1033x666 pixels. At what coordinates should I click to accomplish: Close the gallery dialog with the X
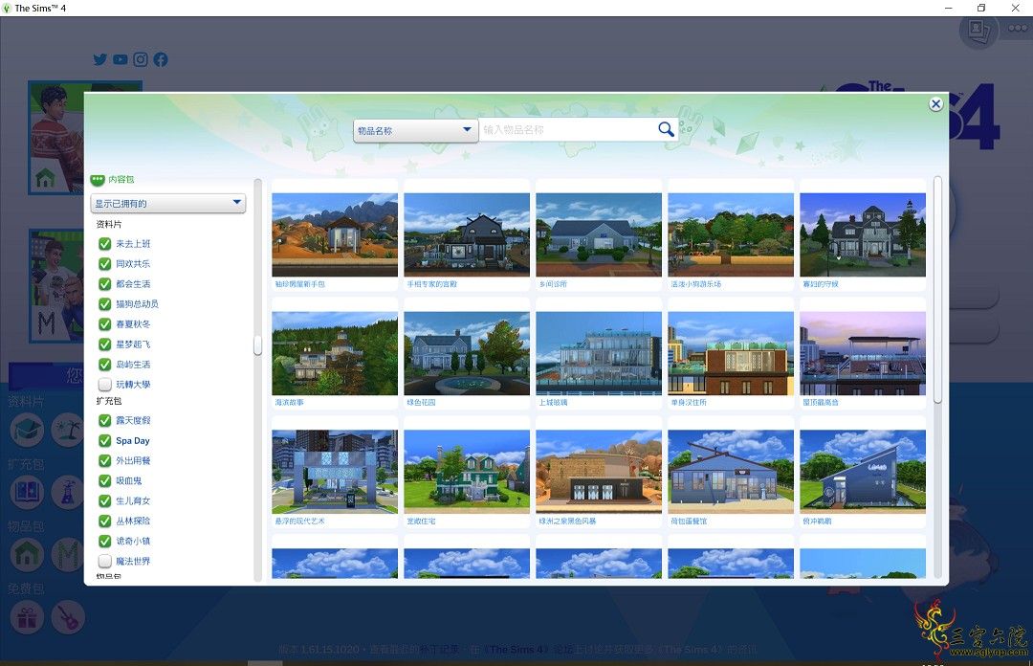(935, 104)
